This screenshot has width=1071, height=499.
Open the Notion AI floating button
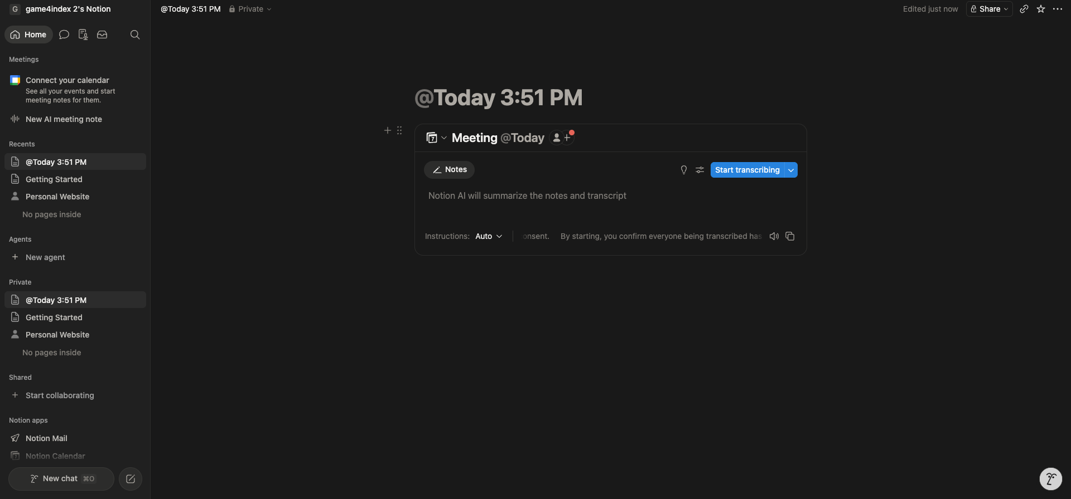pyautogui.click(x=1051, y=478)
